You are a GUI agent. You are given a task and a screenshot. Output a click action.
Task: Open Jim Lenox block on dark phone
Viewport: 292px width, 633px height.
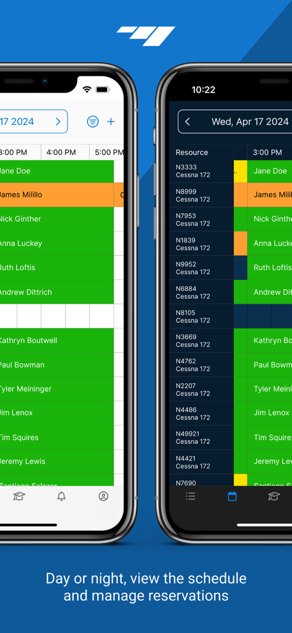tap(270, 413)
